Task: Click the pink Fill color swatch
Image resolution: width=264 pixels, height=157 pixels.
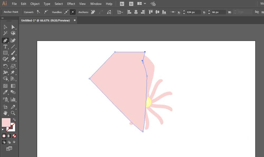Action: click(6, 122)
